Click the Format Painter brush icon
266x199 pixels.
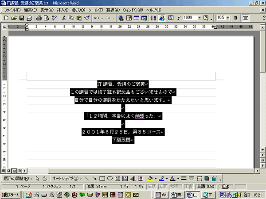point(86,18)
